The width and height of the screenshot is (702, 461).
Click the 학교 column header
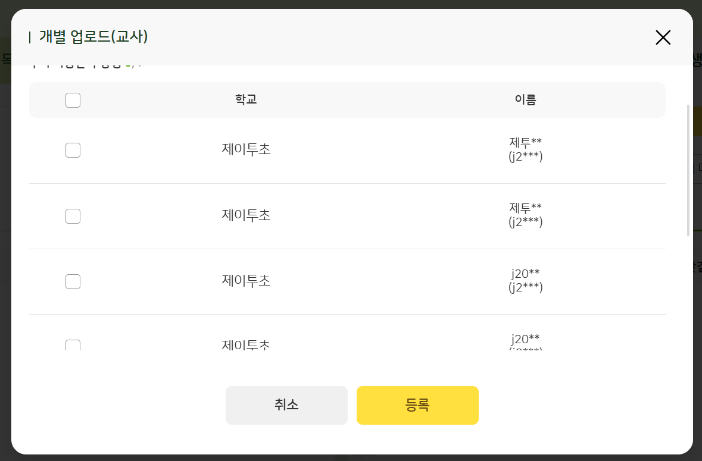(x=246, y=100)
